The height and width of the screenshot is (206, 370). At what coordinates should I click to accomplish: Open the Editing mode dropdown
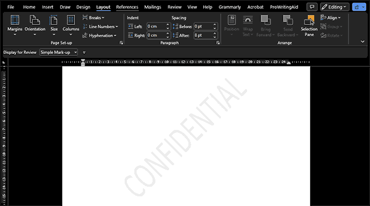335,7
